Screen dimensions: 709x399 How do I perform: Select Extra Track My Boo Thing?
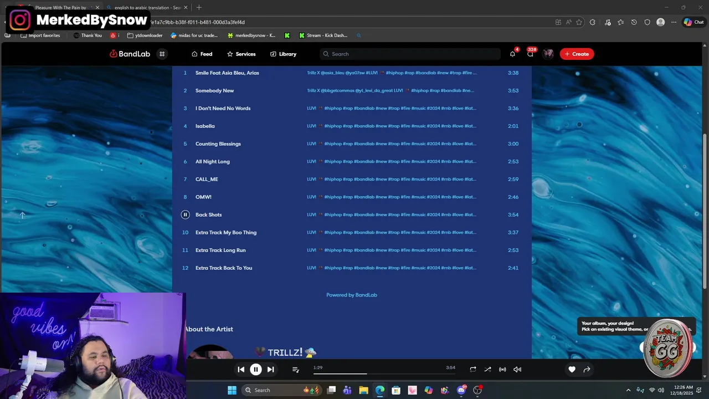(x=226, y=232)
